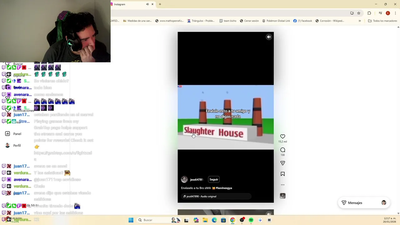Click the Panel bar-chart icon

pyautogui.click(x=7, y=134)
